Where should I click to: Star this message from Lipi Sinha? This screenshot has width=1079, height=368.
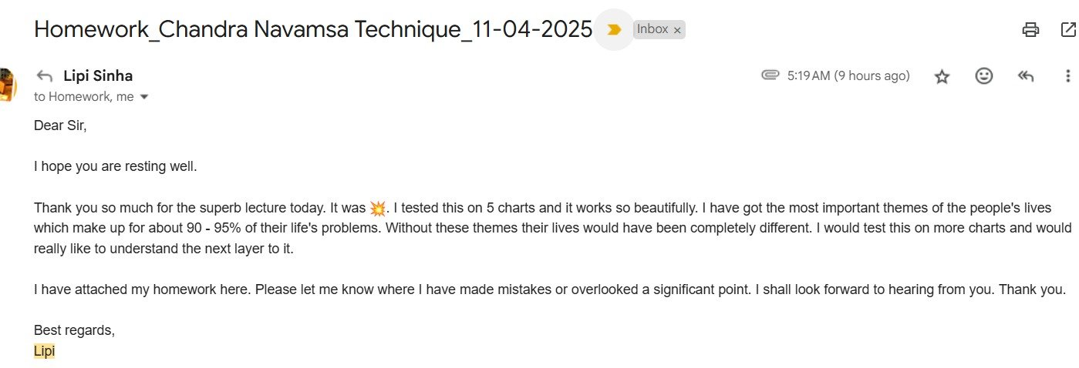tap(942, 76)
